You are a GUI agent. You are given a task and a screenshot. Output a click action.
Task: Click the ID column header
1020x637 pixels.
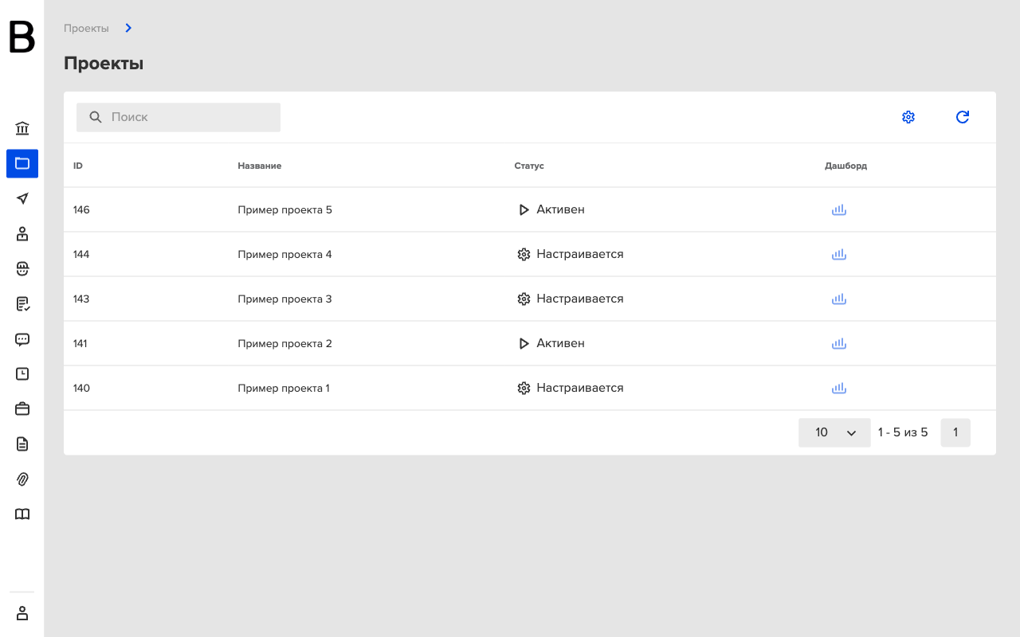click(78, 166)
